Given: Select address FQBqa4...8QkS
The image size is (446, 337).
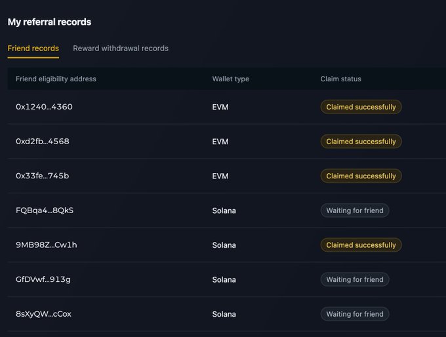Looking at the screenshot, I should pyautogui.click(x=45, y=210).
